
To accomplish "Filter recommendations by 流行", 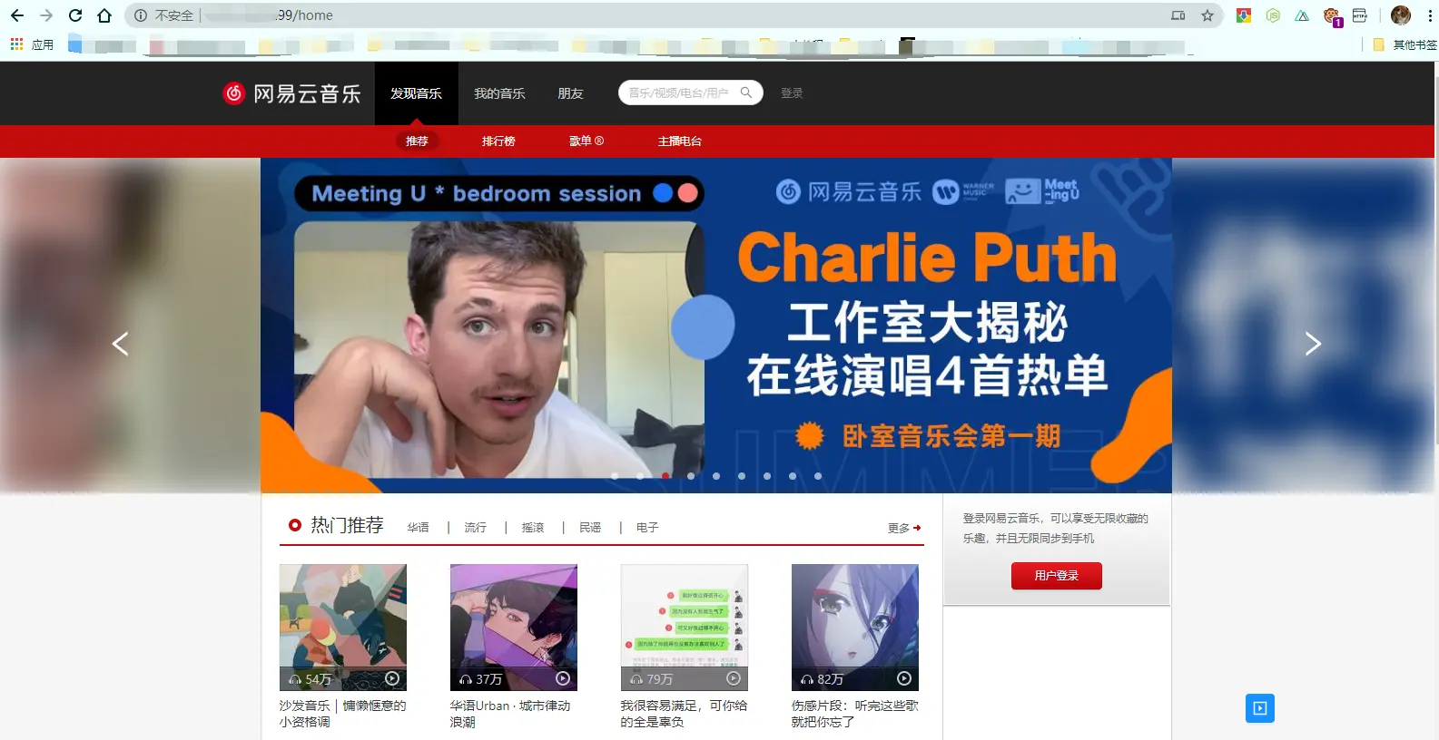I will 475,527.
